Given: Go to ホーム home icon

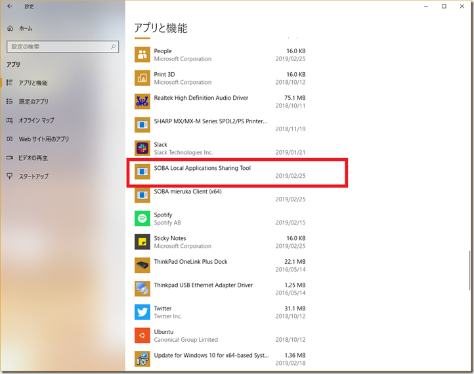Looking at the screenshot, I should (x=10, y=28).
